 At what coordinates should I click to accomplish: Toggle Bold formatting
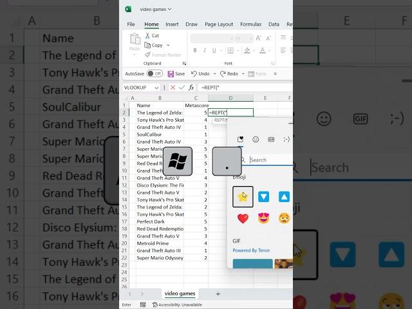click(195, 50)
